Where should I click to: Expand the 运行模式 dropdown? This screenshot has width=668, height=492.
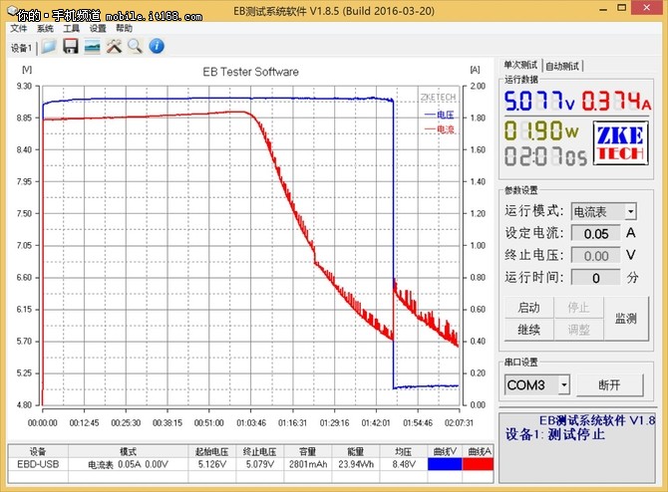[630, 211]
